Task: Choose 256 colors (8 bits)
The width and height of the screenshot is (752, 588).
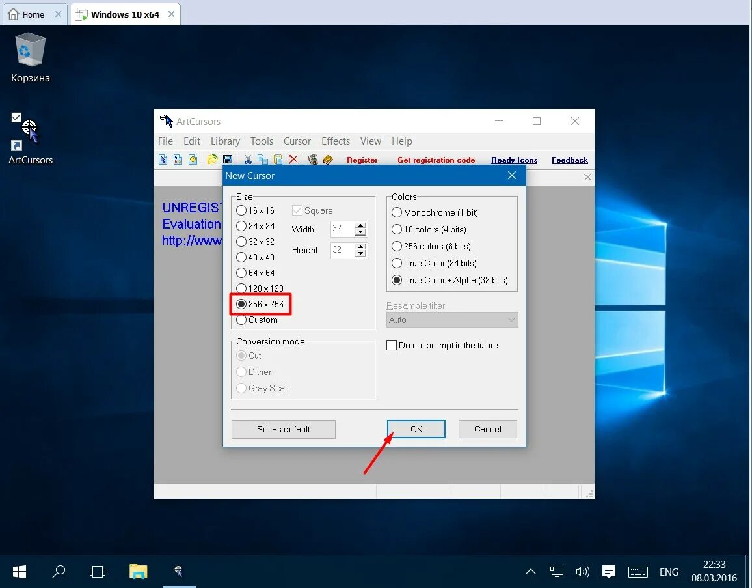Action: [x=431, y=246]
